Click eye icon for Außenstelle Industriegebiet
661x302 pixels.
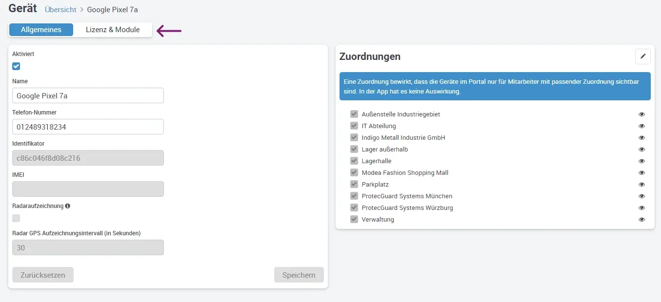point(641,114)
